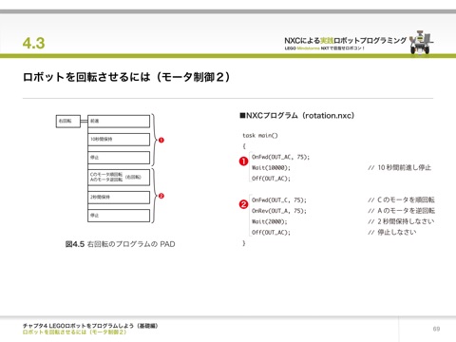456x342 pixels.
Task: Click the comment // 10秒間前進し停止
Action: [399, 167]
